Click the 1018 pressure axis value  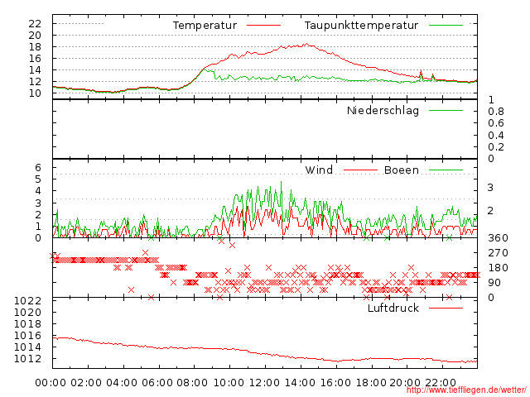27,323
